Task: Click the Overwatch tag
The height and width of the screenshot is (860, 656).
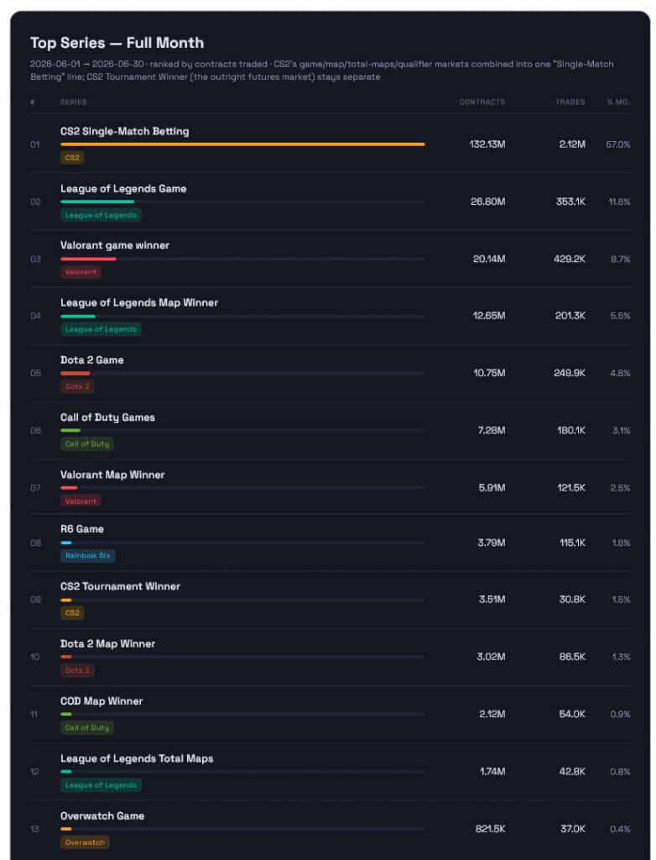Action: [x=85, y=842]
